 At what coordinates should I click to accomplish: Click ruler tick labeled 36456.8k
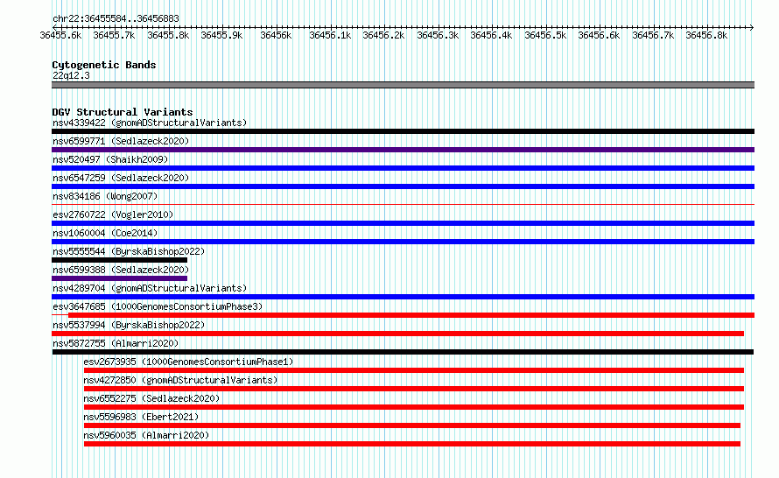click(707, 35)
